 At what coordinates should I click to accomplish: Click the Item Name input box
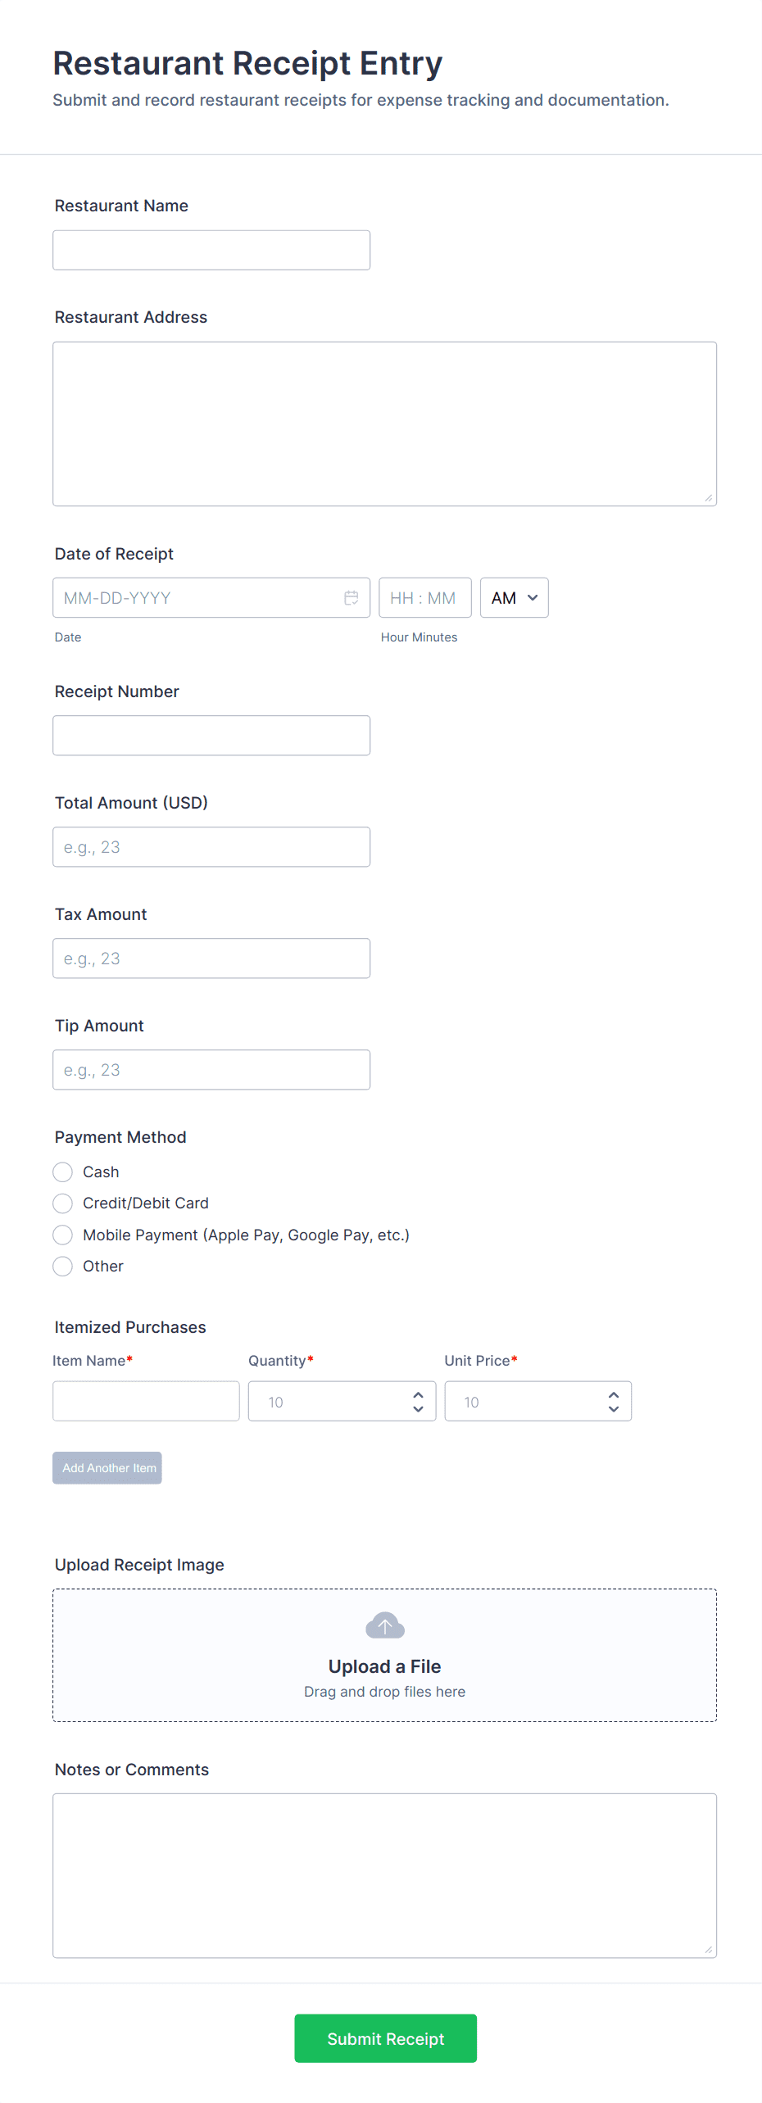tap(146, 1401)
